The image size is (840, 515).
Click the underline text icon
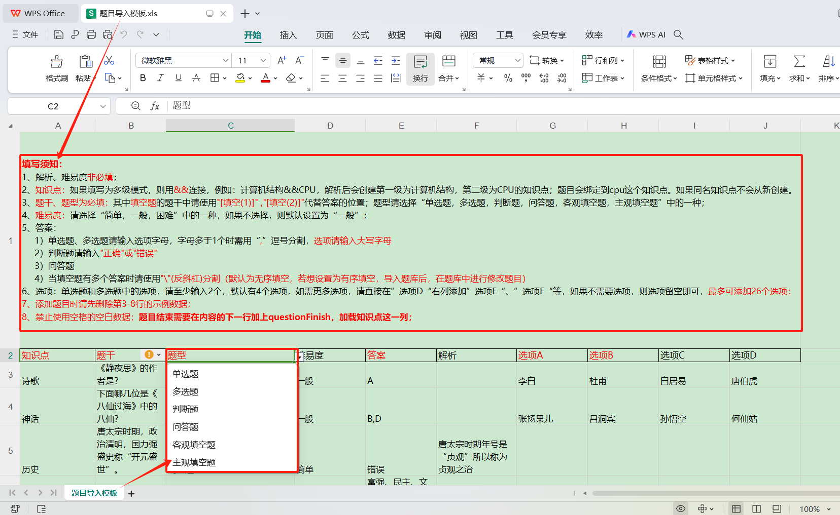[x=178, y=78]
